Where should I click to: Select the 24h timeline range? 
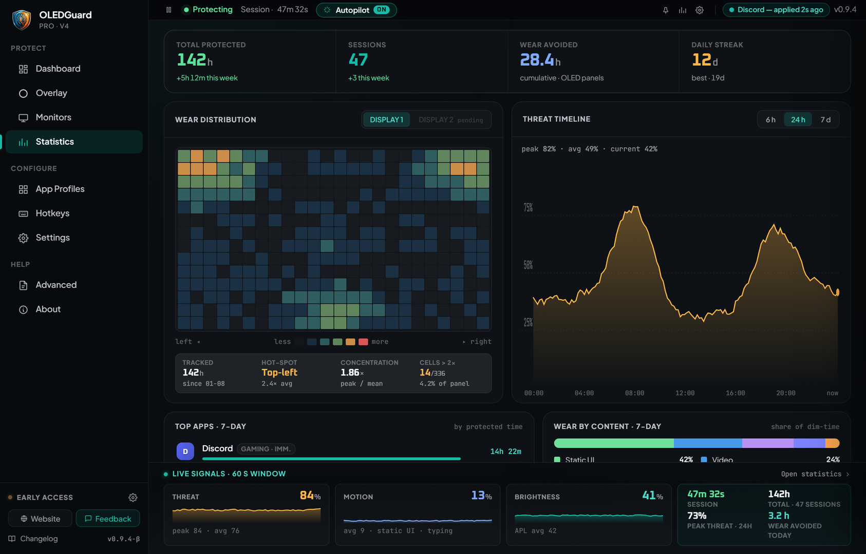pyautogui.click(x=798, y=120)
